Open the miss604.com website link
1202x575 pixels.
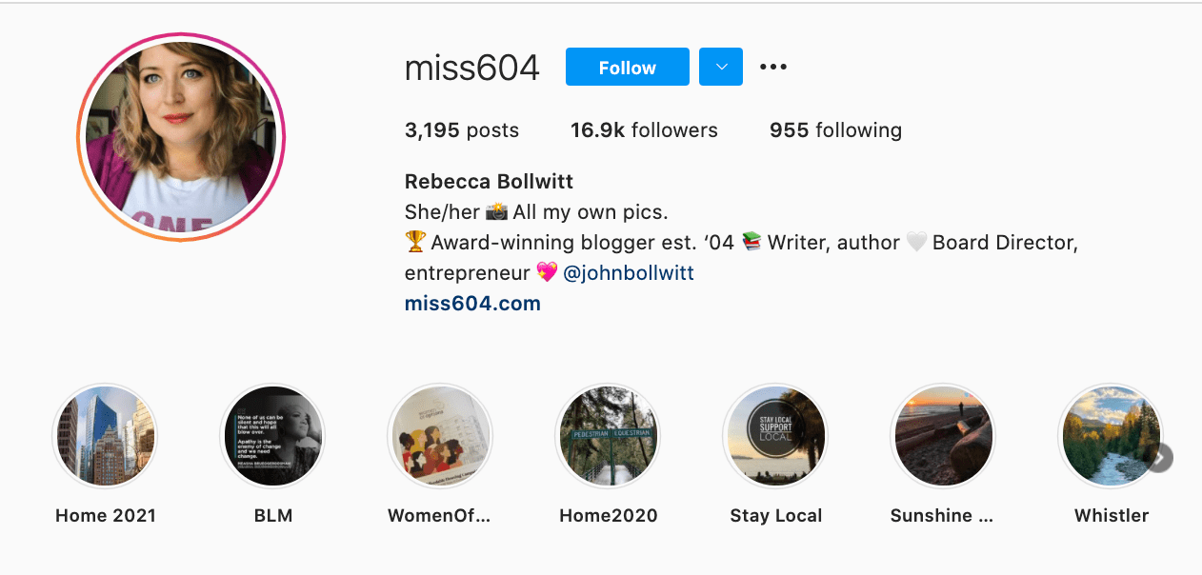click(x=472, y=304)
